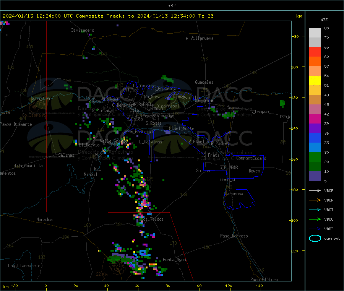344x291 pixels.
Task: Click the L_Malvinas location label
Action: coord(151,142)
